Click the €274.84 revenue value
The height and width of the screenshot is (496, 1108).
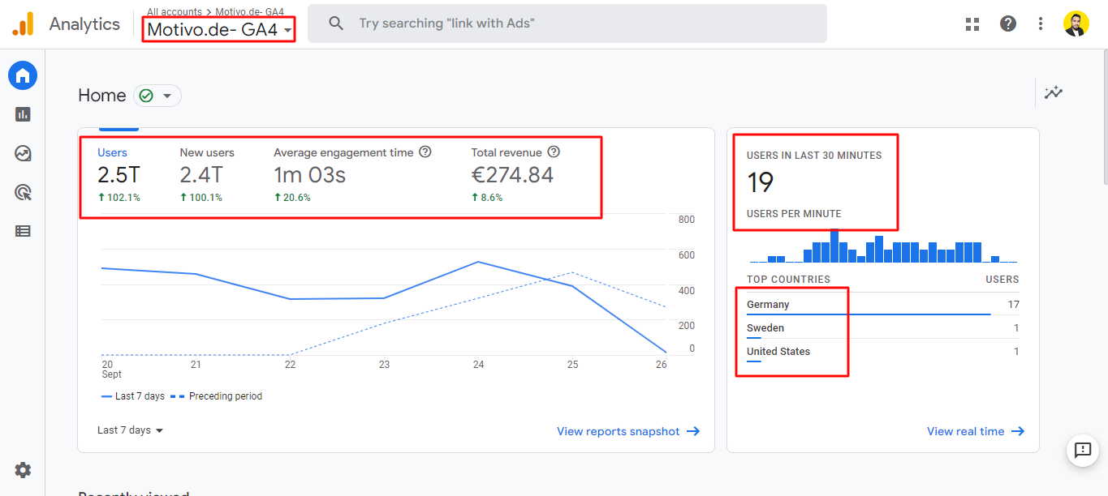[x=512, y=175]
